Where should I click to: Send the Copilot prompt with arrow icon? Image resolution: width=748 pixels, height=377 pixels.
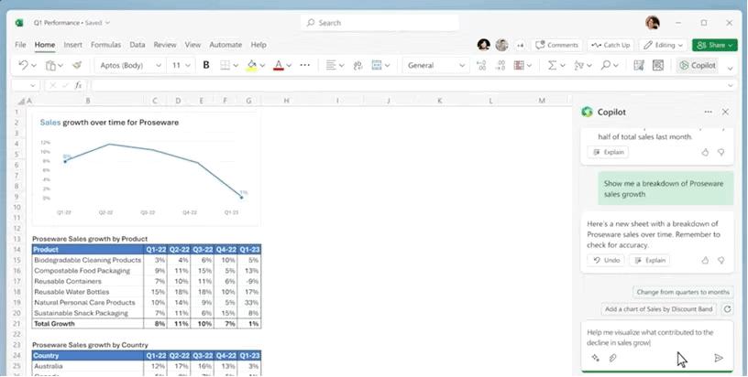point(719,358)
